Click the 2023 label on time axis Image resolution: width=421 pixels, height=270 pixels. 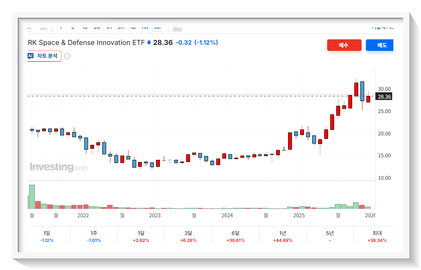(155, 215)
